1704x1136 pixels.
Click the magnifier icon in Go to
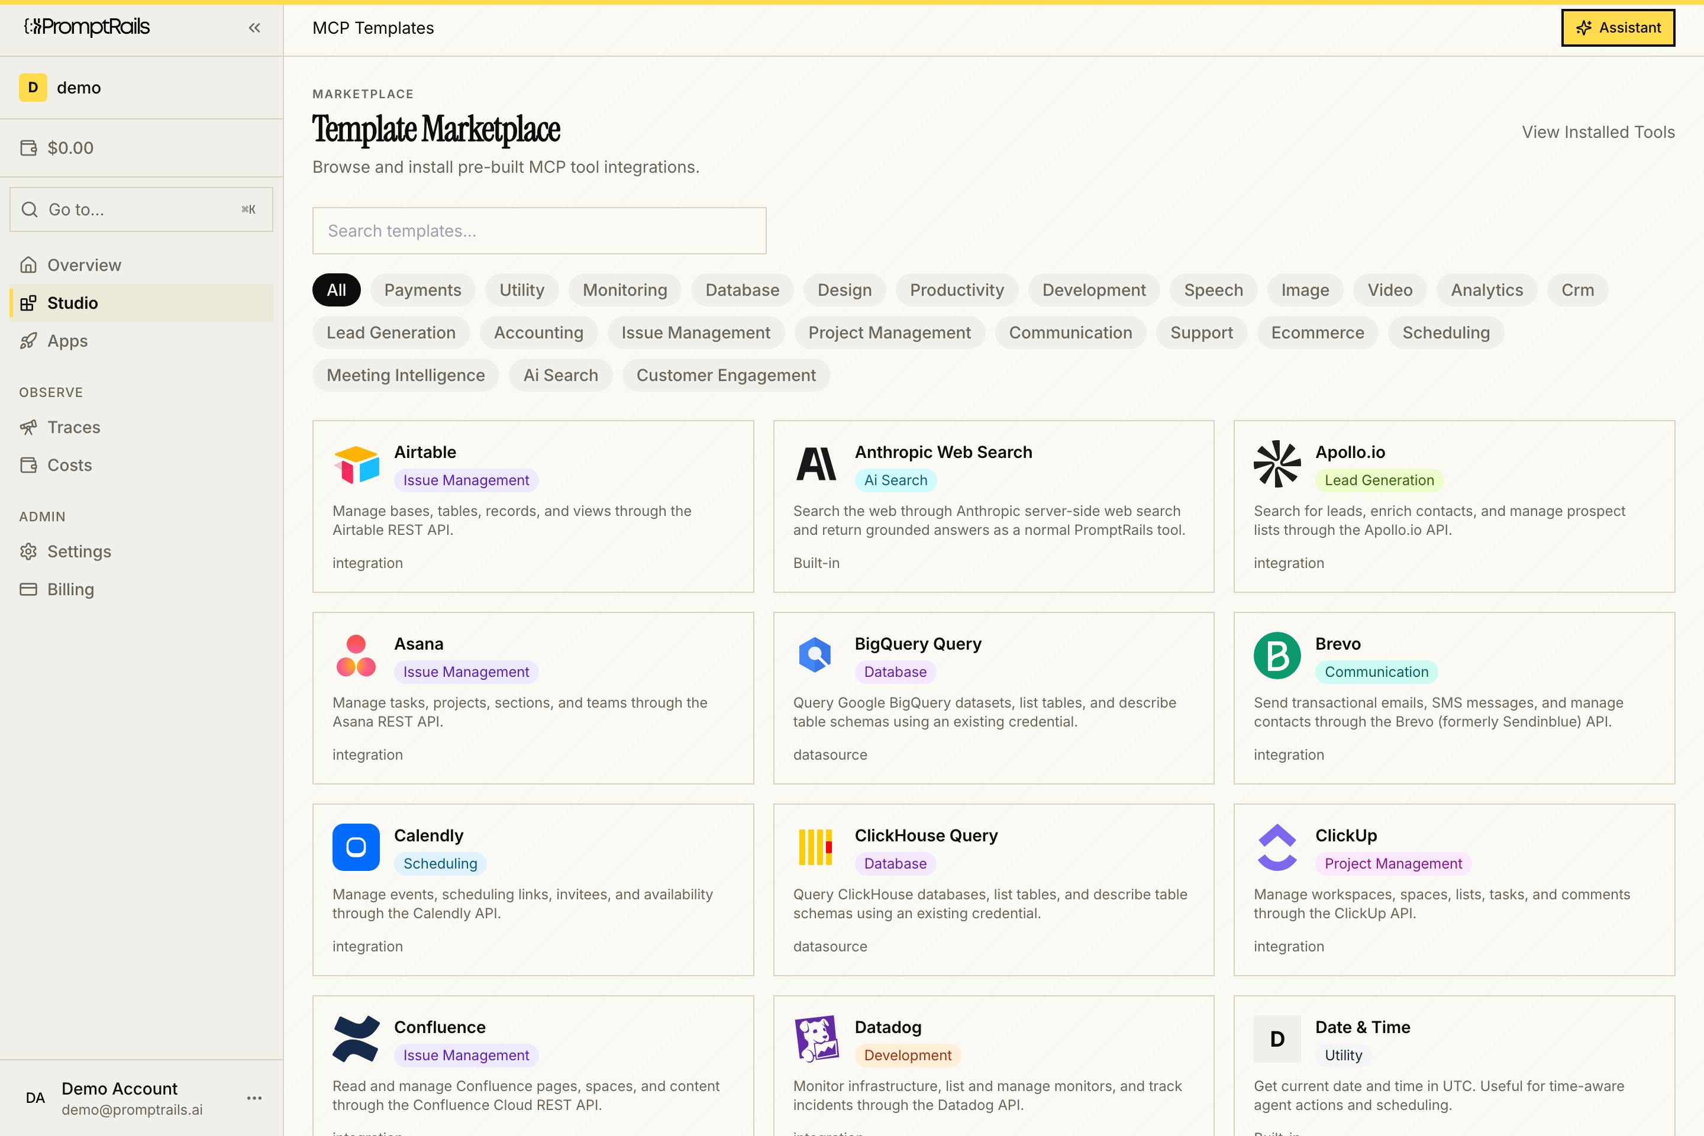point(30,209)
